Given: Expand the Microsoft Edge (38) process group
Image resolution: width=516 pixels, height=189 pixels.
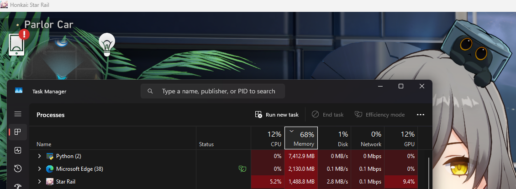Looking at the screenshot, I should [x=39, y=169].
